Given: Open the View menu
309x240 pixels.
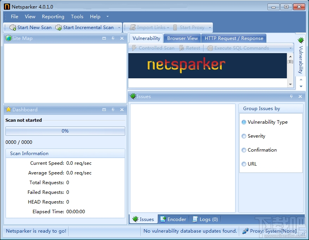Looking at the screenshot, I should tap(30, 17).
